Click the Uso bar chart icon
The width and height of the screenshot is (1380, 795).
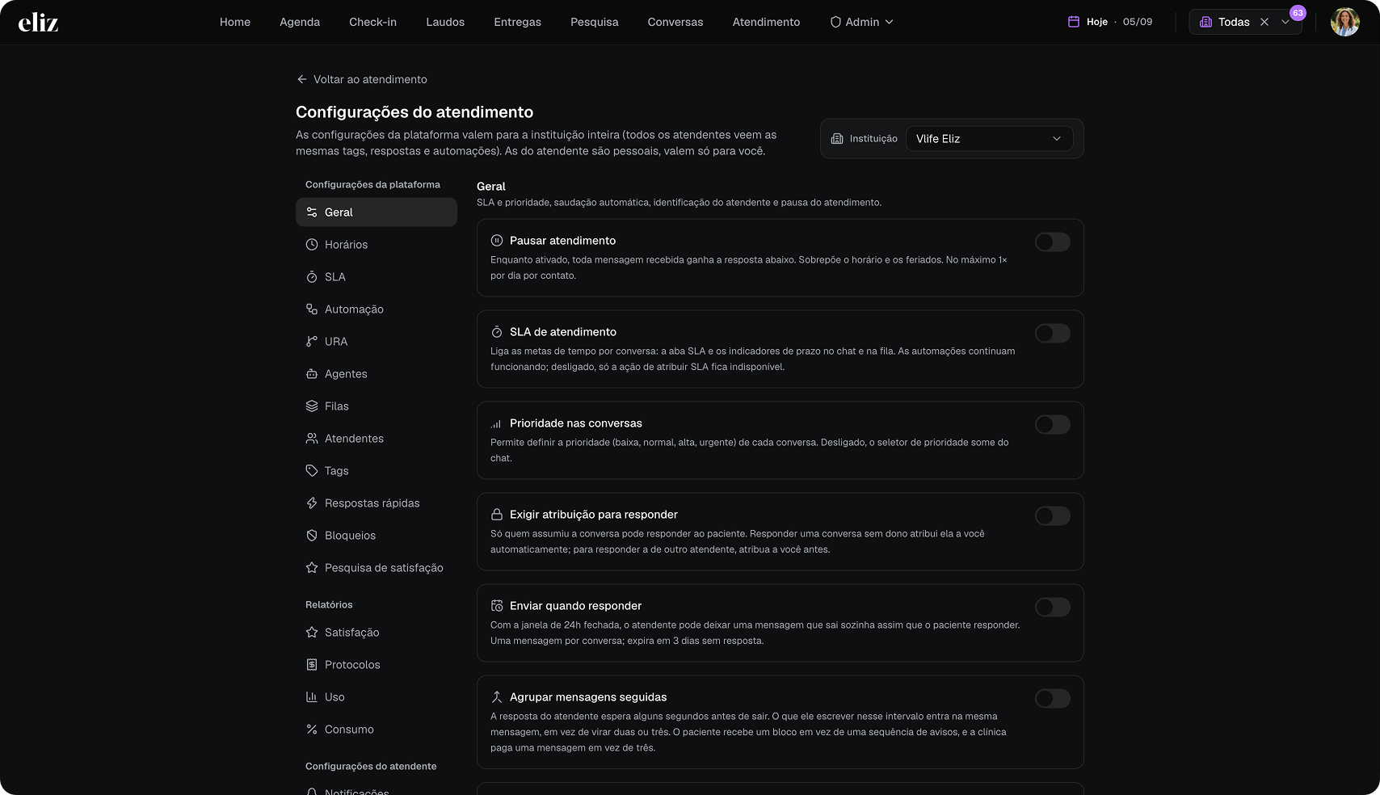(312, 697)
